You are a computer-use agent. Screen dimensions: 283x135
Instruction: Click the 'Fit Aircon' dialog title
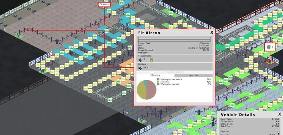tap(149, 33)
